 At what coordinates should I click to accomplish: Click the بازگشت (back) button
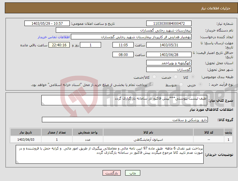pyautogui.click(x=112, y=173)
